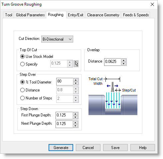This screenshot has width=163, height=159.
Task: Click the Specify top of cut value field
Action: [x=59, y=64]
